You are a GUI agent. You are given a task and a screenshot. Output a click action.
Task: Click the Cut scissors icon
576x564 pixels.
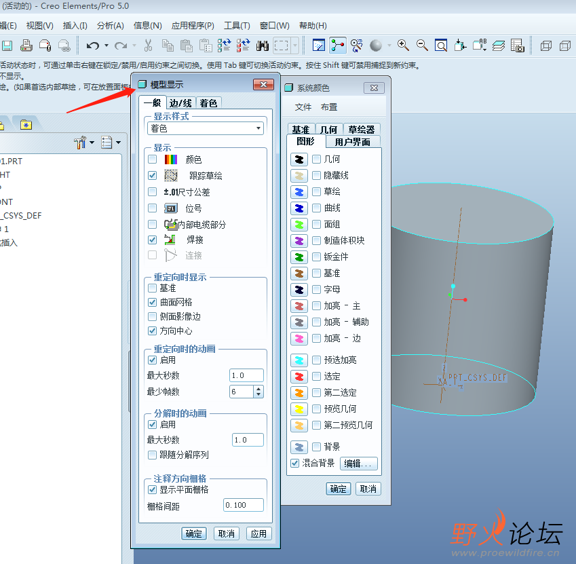[x=148, y=45]
